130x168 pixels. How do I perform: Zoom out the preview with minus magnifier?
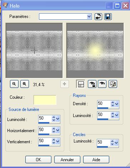(14, 84)
